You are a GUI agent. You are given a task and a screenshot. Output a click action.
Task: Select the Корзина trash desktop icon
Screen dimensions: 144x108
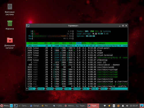(10, 25)
